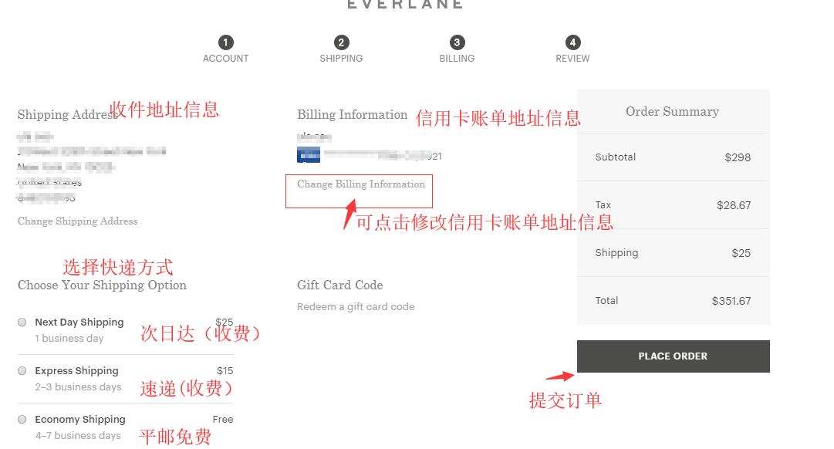The image size is (834, 449).
Task: Click the step 1 Account circle icon
Action: pyautogui.click(x=225, y=42)
